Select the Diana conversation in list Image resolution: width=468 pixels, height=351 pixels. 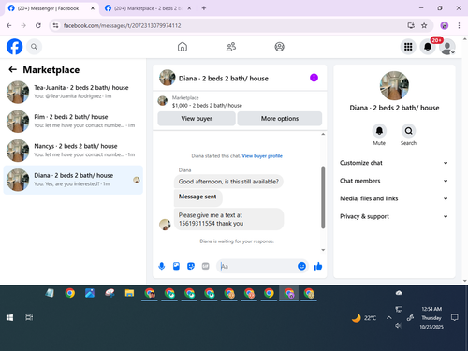pos(73,180)
